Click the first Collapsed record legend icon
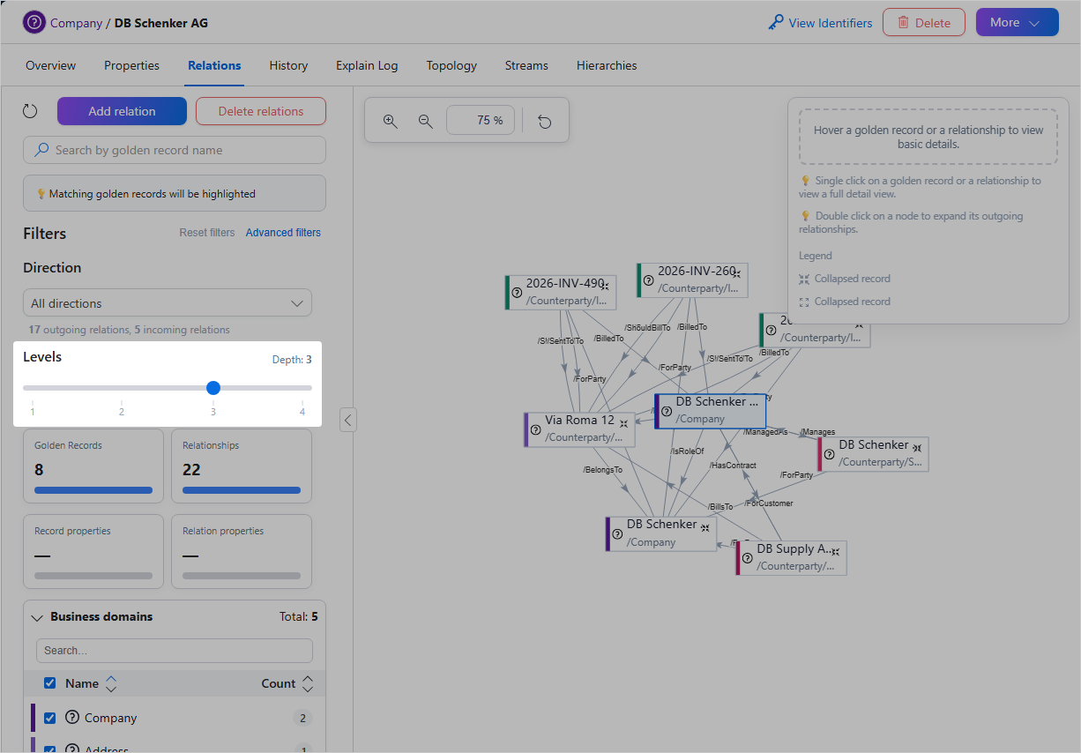 [x=804, y=279]
